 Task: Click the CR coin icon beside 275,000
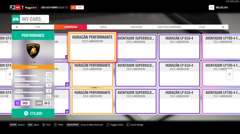pyautogui.click(x=26, y=113)
